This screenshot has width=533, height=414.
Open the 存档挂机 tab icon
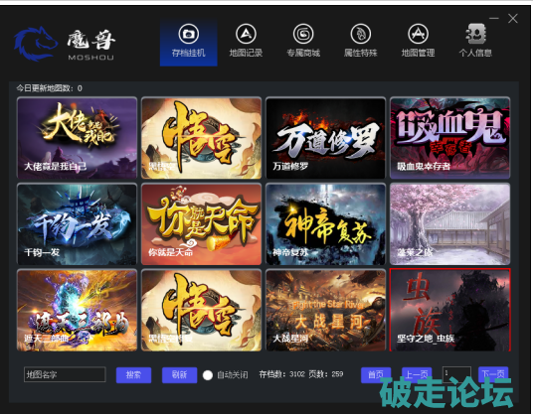[189, 34]
